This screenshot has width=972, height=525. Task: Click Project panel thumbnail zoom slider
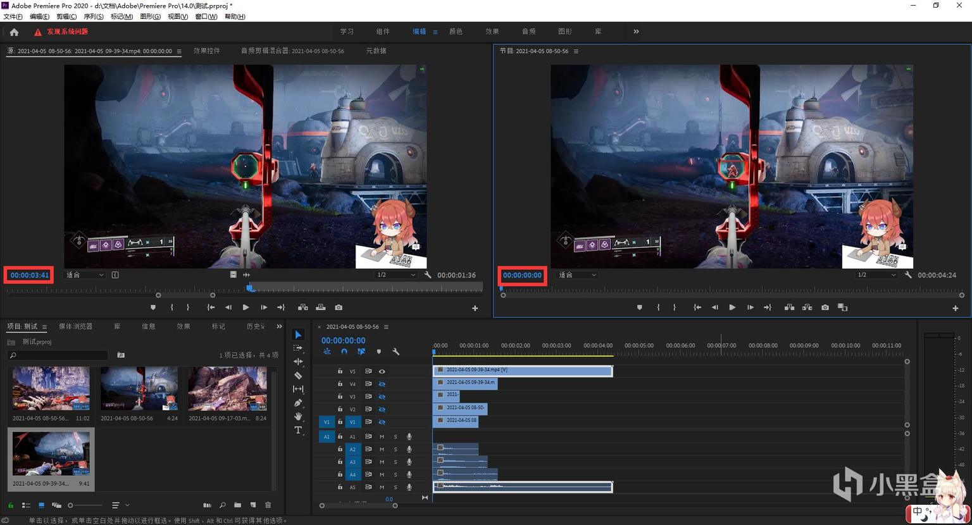coord(85,505)
